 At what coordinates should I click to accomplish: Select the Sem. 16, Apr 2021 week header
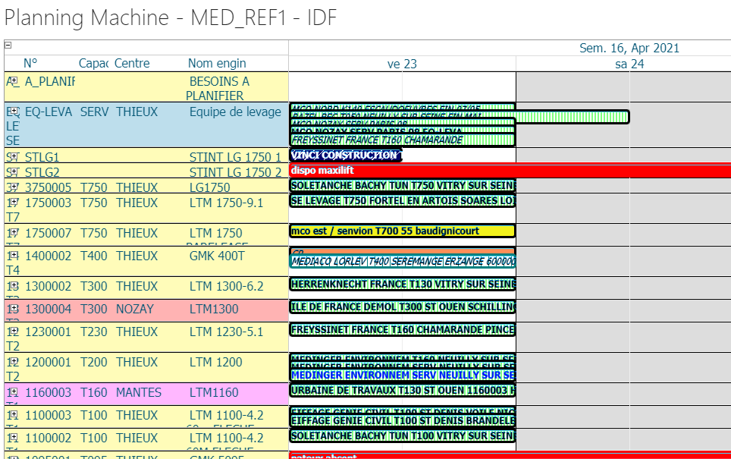629,48
